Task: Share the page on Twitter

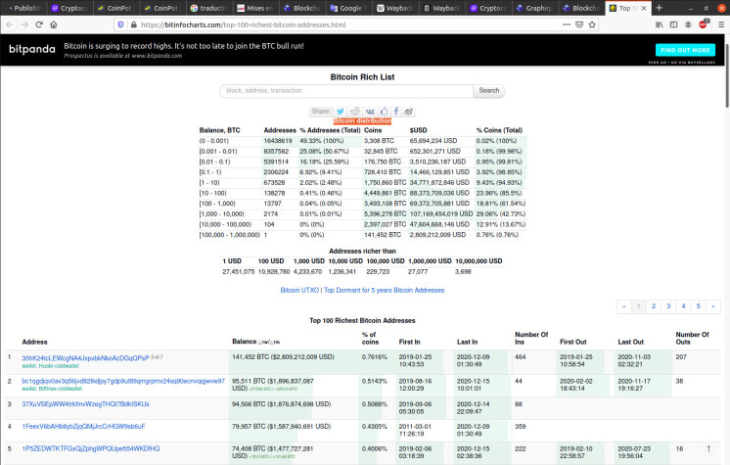Action: click(341, 112)
